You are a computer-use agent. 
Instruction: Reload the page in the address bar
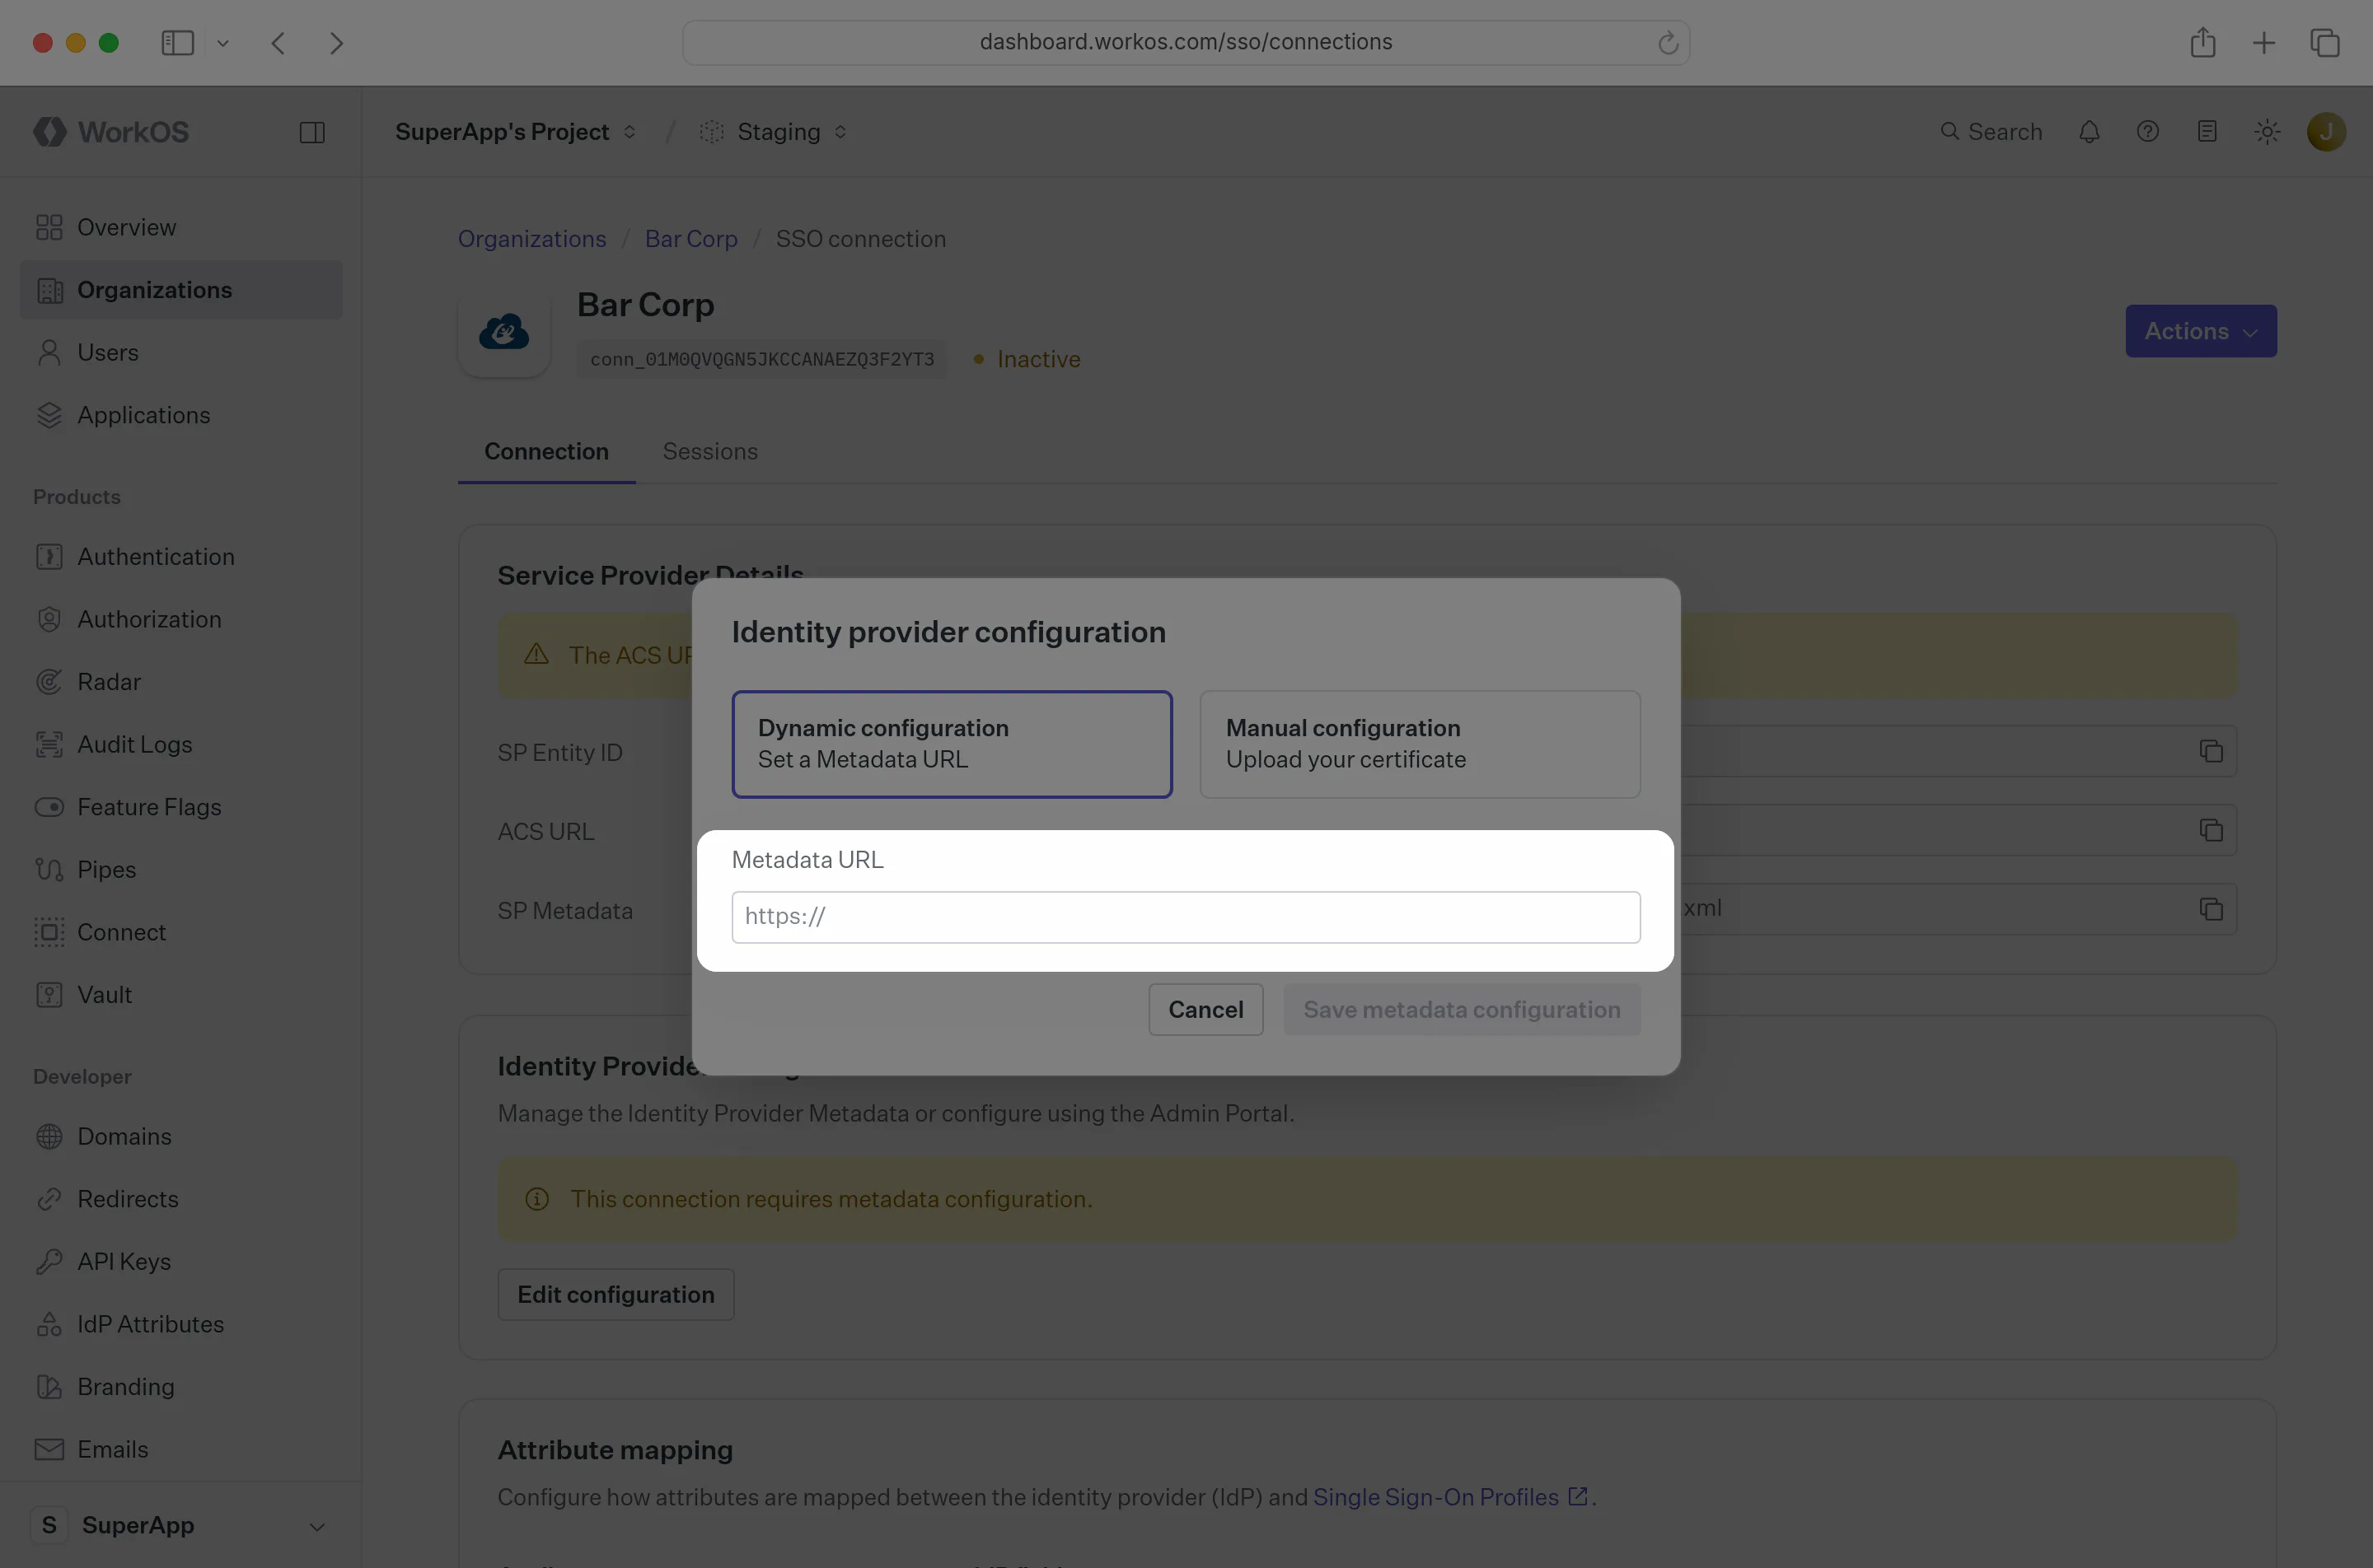1667,43
